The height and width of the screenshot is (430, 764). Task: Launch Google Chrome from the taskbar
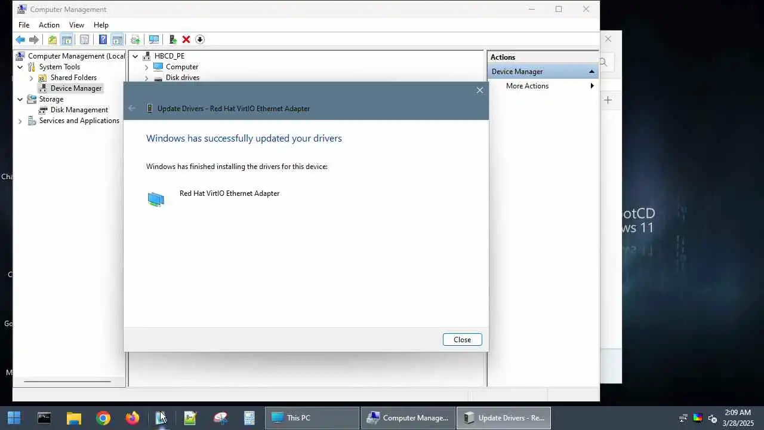point(103,417)
